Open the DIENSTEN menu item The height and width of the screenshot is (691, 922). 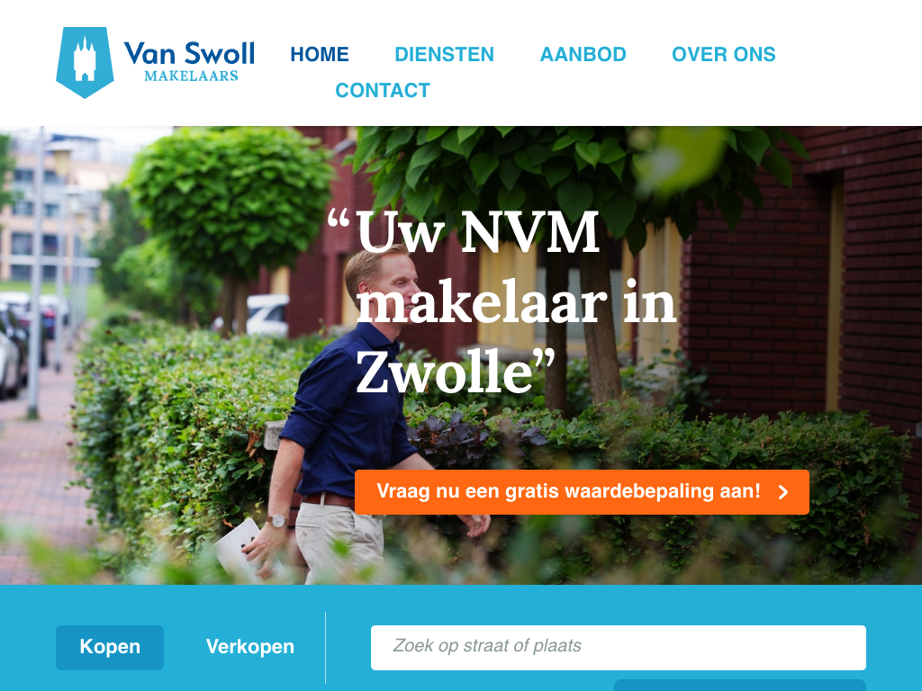(x=444, y=54)
